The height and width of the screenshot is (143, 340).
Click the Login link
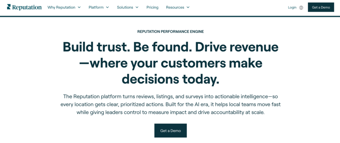tap(292, 7)
